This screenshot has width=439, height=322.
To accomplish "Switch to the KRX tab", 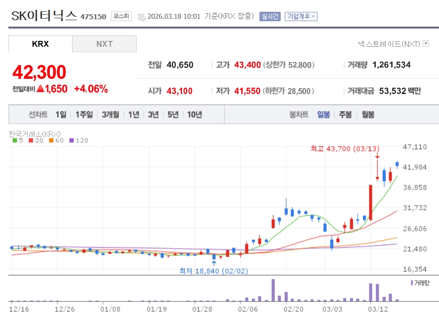I will point(40,44).
